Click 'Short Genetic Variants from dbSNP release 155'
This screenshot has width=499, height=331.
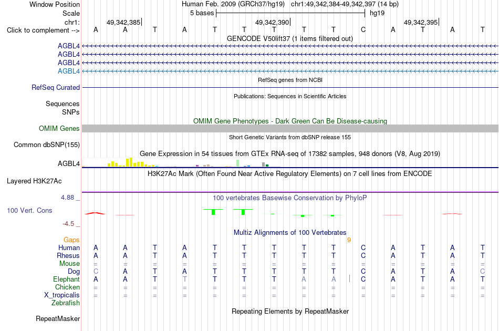click(290, 137)
